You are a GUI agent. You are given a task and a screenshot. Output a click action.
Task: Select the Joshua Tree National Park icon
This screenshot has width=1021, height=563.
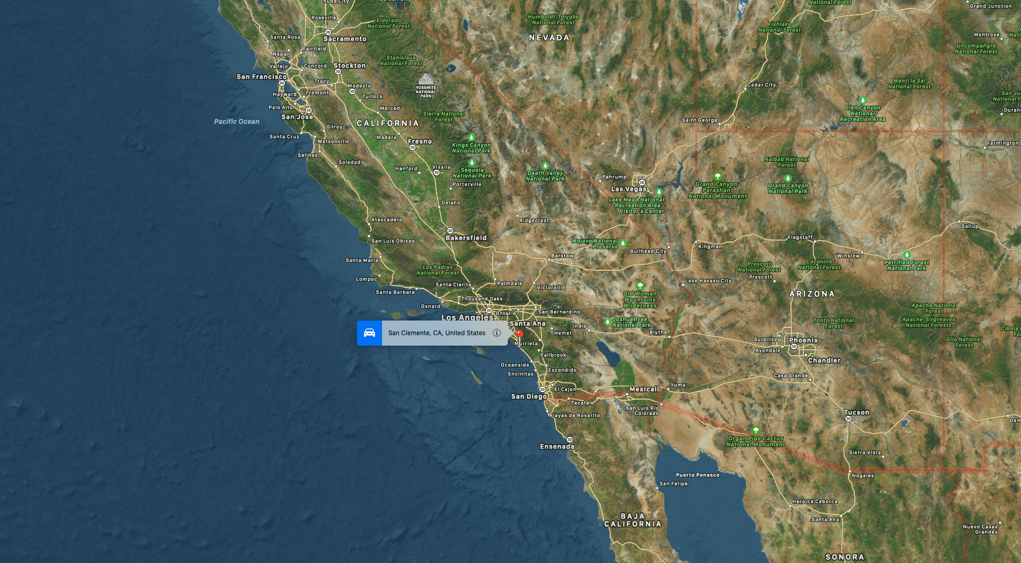607,322
